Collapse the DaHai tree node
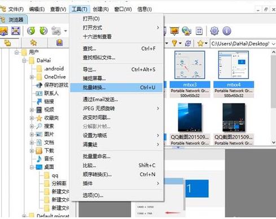 point(24,61)
